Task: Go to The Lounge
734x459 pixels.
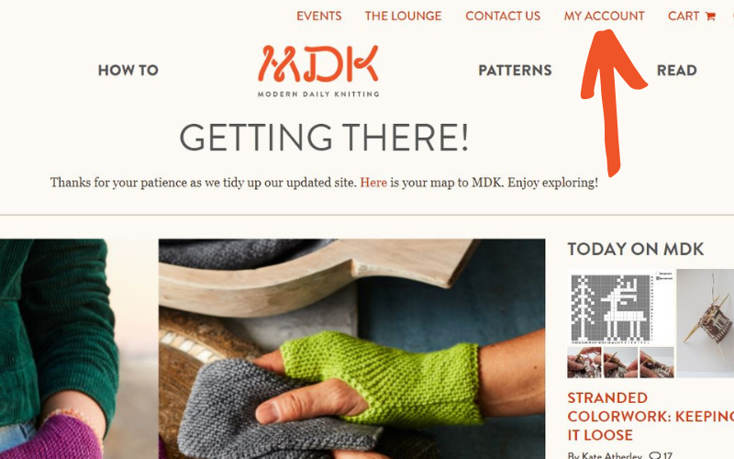Action: coord(403,16)
